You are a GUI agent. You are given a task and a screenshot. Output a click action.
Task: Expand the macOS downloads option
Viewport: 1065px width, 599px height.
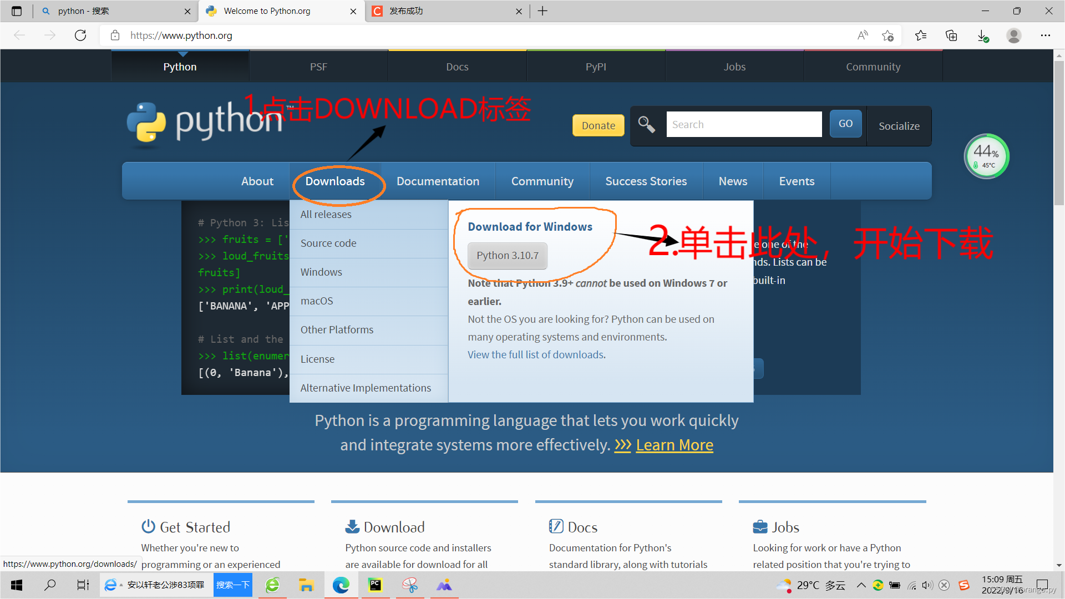317,300
